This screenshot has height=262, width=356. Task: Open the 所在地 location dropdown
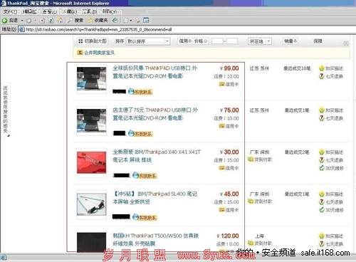pyautogui.click(x=260, y=41)
